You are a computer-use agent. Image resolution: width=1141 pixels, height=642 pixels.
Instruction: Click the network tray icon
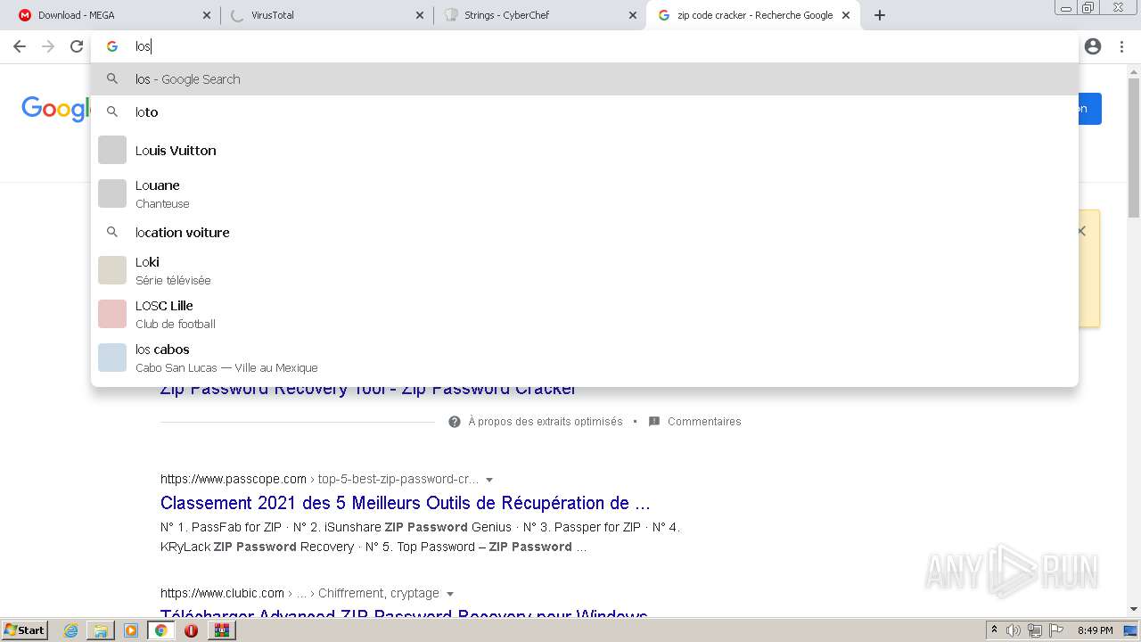click(x=1035, y=630)
